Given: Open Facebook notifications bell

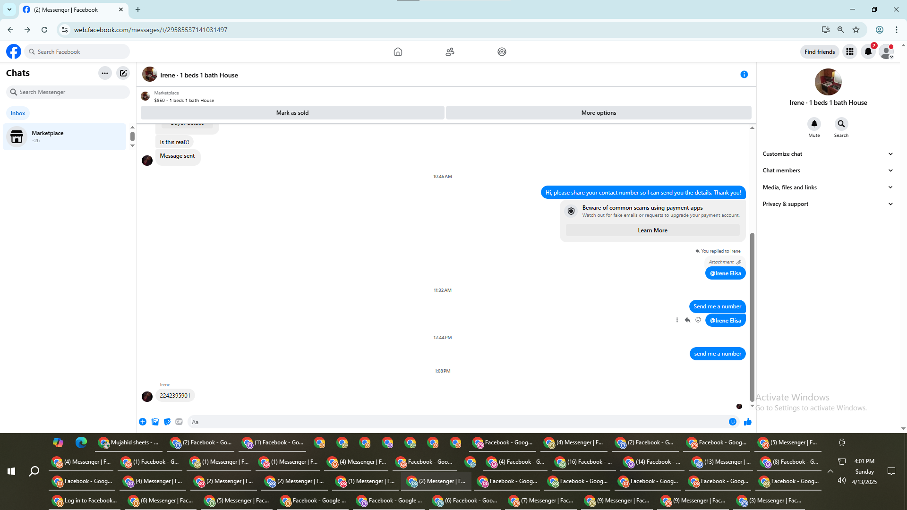Looking at the screenshot, I should (x=868, y=51).
